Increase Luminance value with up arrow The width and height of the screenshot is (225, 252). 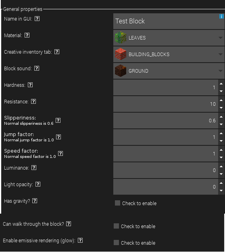coord(221,166)
